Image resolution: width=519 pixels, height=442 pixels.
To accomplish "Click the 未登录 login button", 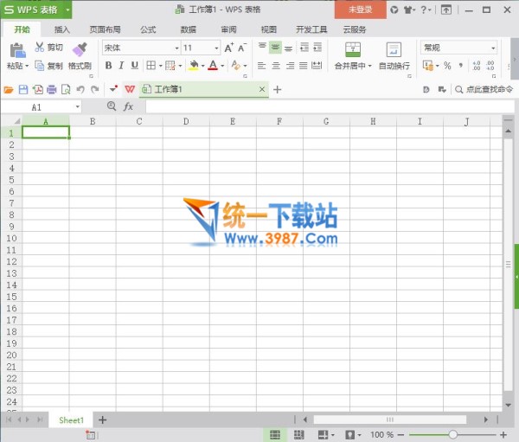I will [360, 10].
